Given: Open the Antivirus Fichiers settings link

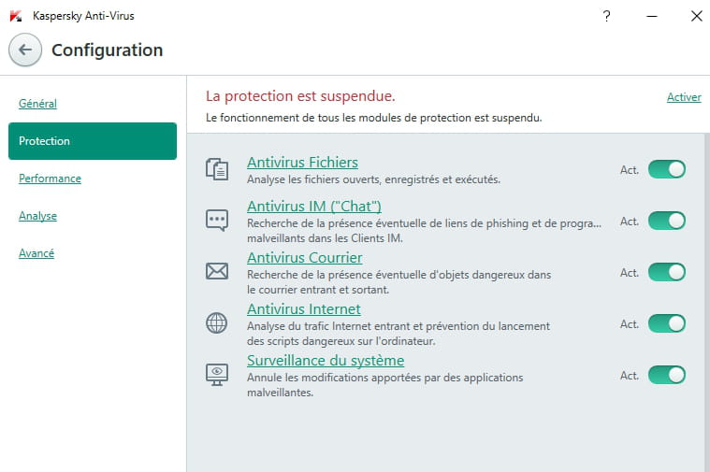Looking at the screenshot, I should tap(302, 163).
